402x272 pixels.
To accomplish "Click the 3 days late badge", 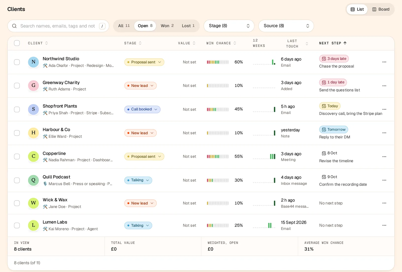I will 334,59.
